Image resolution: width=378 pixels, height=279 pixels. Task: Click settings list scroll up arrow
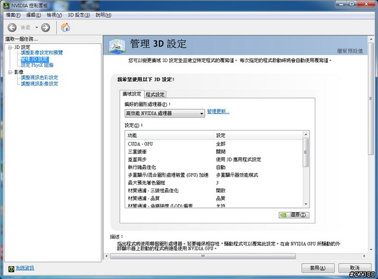(x=306, y=134)
